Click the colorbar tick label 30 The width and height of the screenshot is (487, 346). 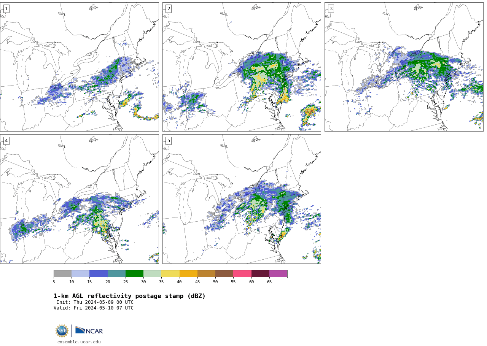tap(143, 282)
